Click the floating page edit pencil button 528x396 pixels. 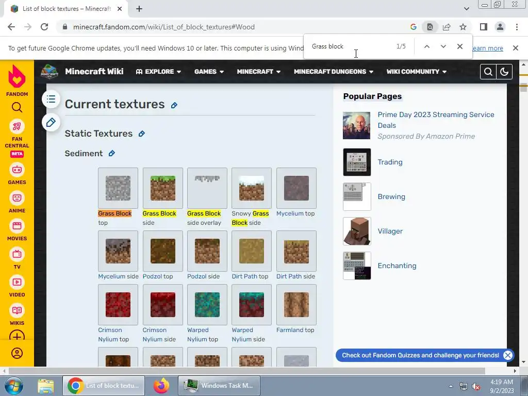(x=51, y=122)
